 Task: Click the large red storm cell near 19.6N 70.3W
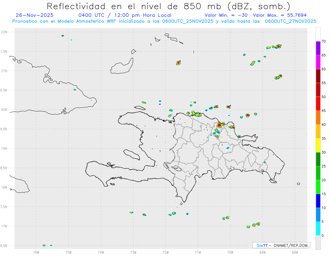219,125
